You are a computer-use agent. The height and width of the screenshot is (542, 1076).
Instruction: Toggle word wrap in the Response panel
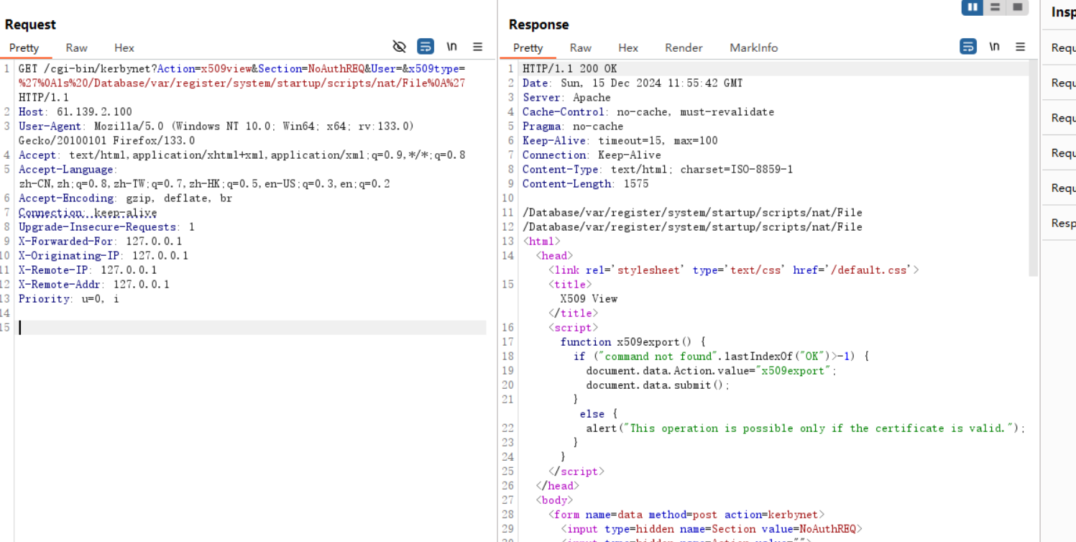[968, 47]
